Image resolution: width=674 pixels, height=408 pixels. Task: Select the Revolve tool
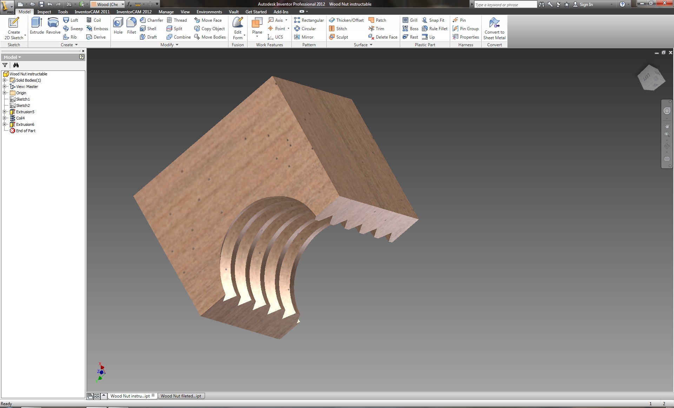[x=53, y=26]
